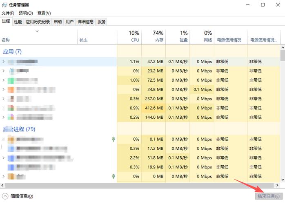The image size is (285, 204).
Task: Click the icon of the 23.2 MB app row
Action: click(11, 71)
